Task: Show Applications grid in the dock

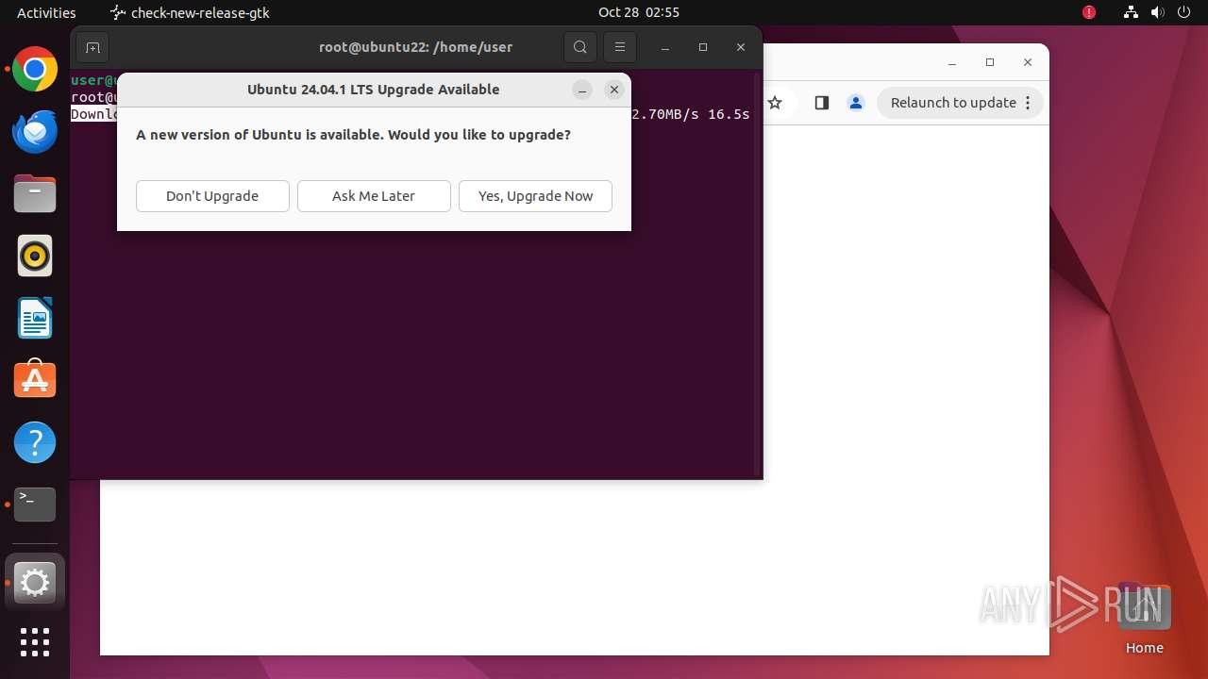Action: tap(35, 642)
